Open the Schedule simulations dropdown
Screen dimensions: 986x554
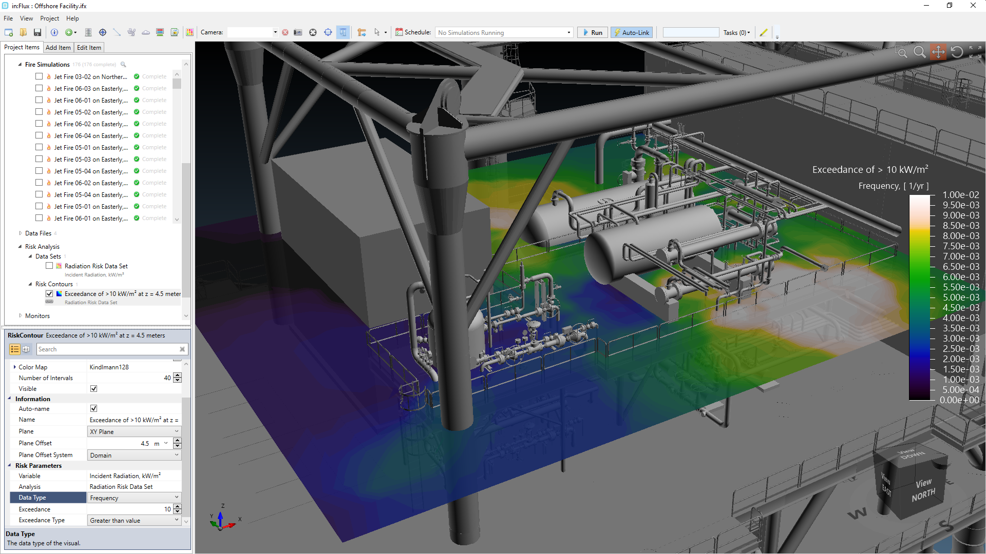click(568, 32)
